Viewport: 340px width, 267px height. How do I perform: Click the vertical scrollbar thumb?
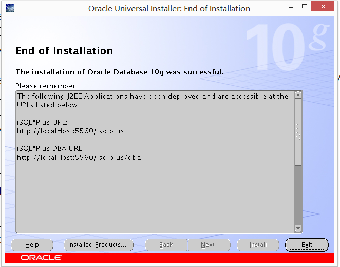298,132
